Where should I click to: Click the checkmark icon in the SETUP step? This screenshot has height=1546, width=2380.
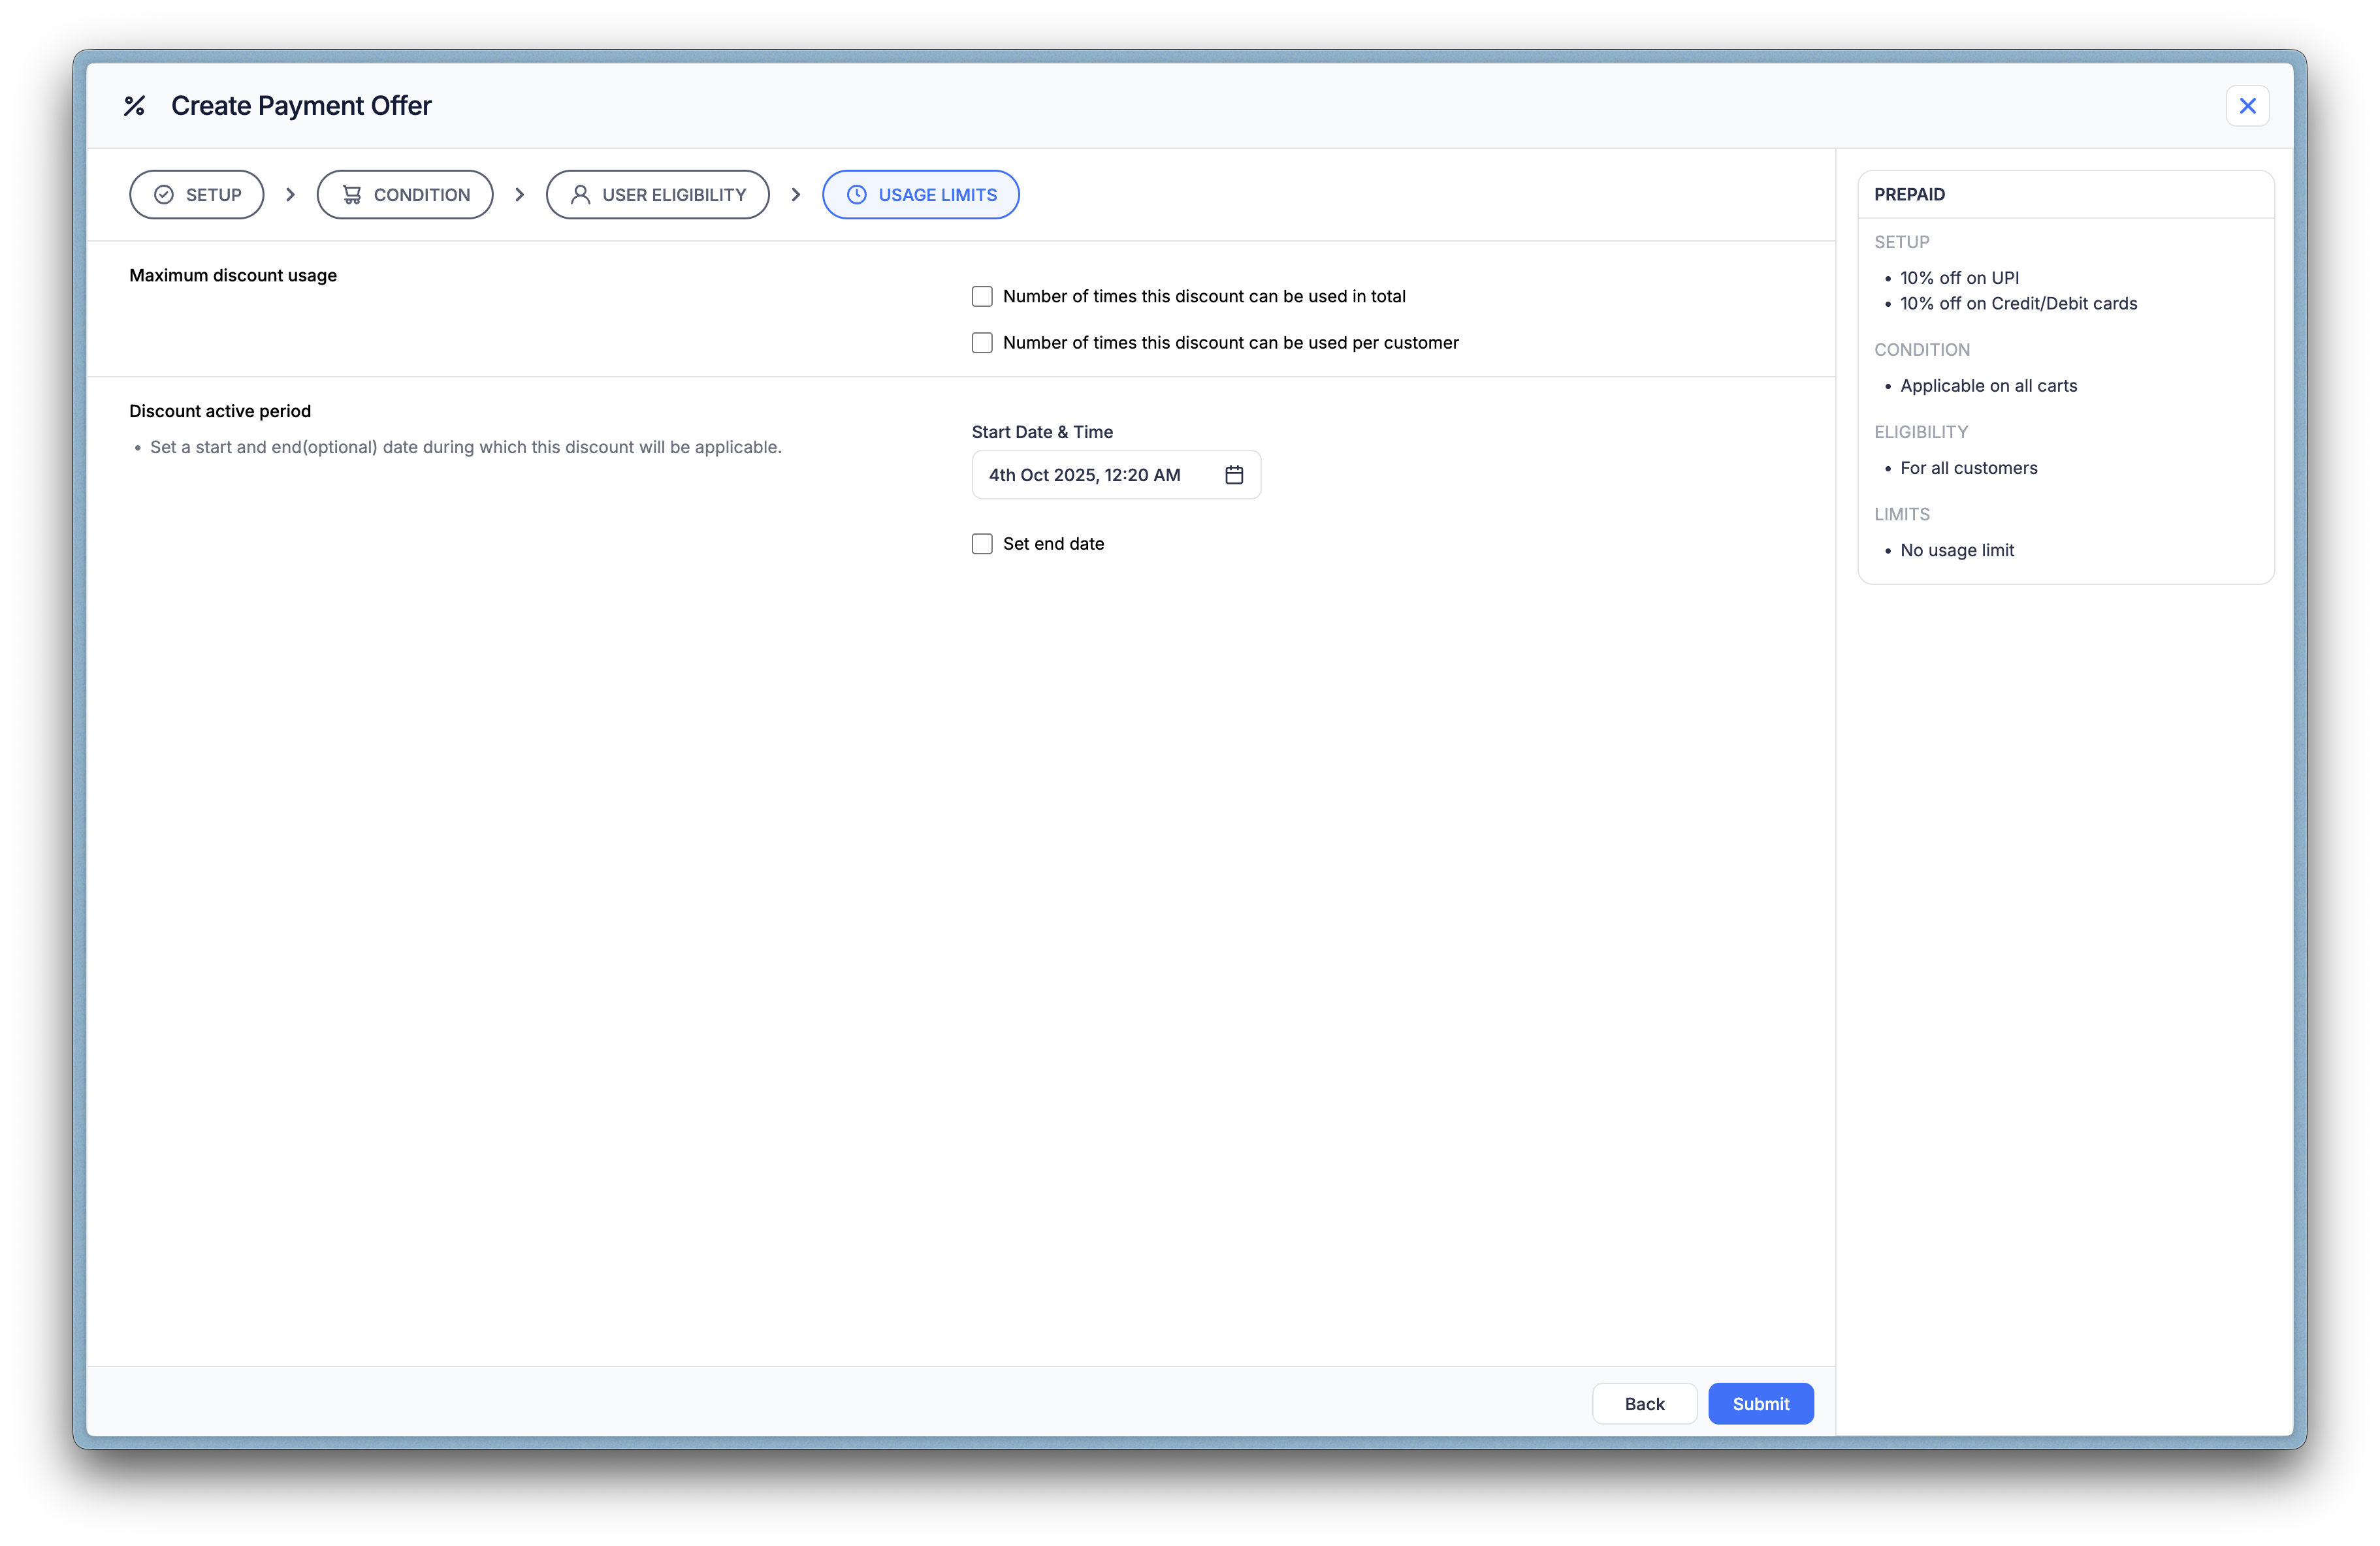coord(164,195)
